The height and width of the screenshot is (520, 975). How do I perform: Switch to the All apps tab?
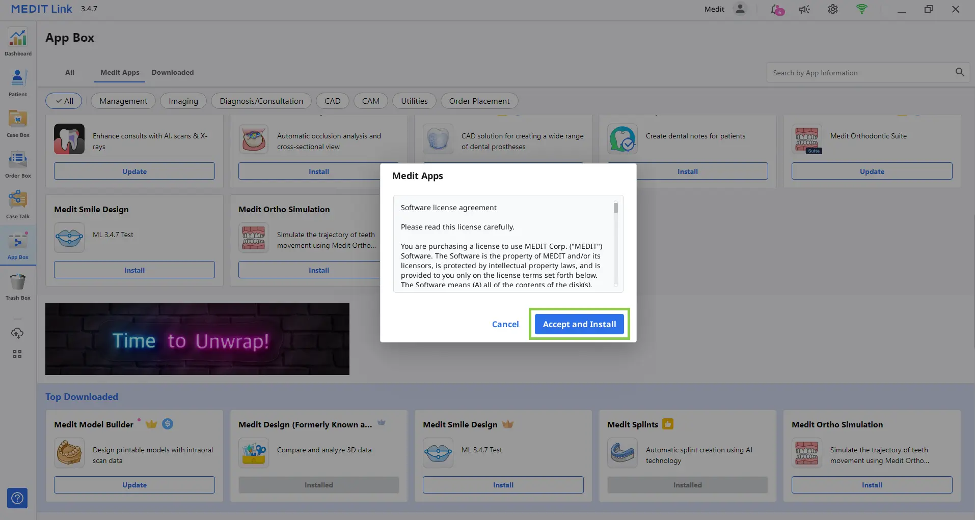pos(70,72)
